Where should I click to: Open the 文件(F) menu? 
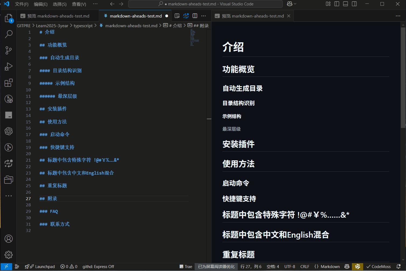coord(22,4)
